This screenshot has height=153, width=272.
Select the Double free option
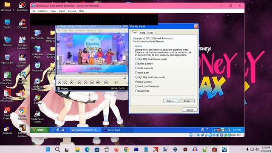136,91
